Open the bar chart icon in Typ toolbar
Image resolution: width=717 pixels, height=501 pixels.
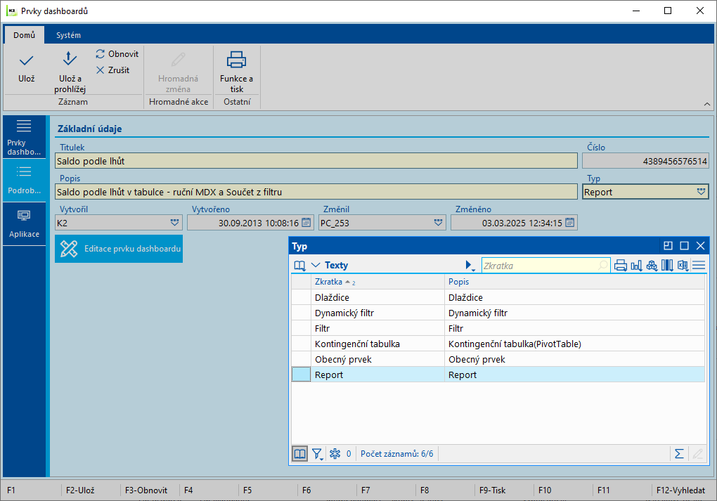coord(636,266)
